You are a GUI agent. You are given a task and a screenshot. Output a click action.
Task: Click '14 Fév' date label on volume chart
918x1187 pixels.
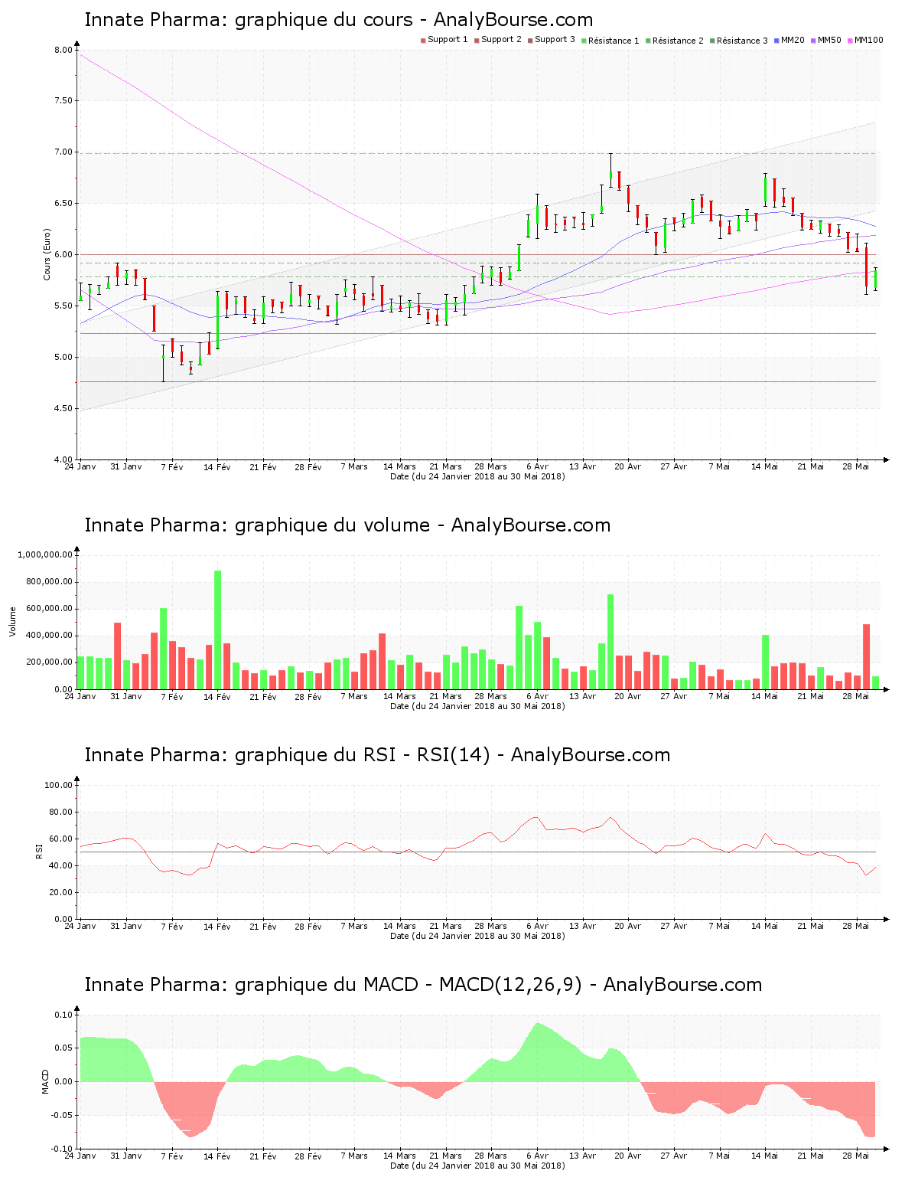tap(217, 696)
